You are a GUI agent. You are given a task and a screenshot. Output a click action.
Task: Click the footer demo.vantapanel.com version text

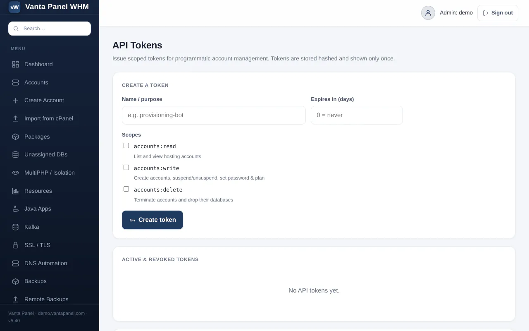coord(48,317)
